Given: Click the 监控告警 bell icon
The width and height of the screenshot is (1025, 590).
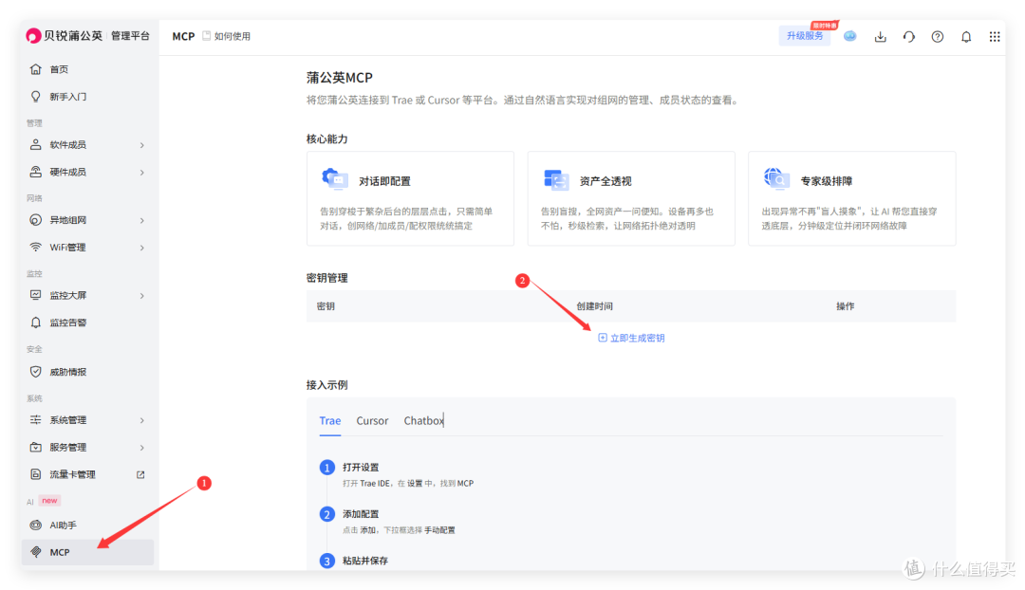Looking at the screenshot, I should 36,323.
